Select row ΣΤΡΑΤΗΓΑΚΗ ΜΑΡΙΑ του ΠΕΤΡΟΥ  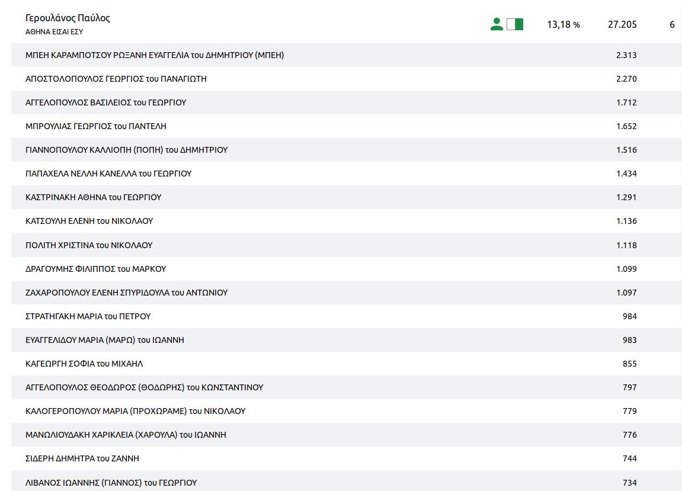click(346, 316)
